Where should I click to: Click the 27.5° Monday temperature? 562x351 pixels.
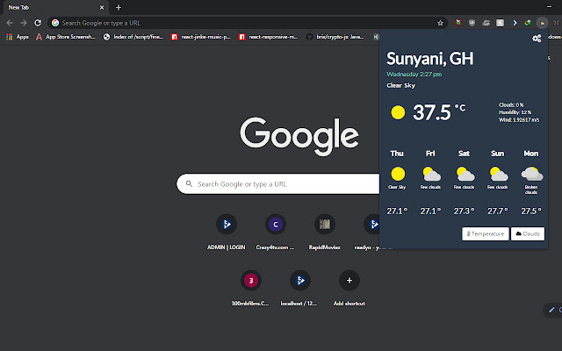531,211
